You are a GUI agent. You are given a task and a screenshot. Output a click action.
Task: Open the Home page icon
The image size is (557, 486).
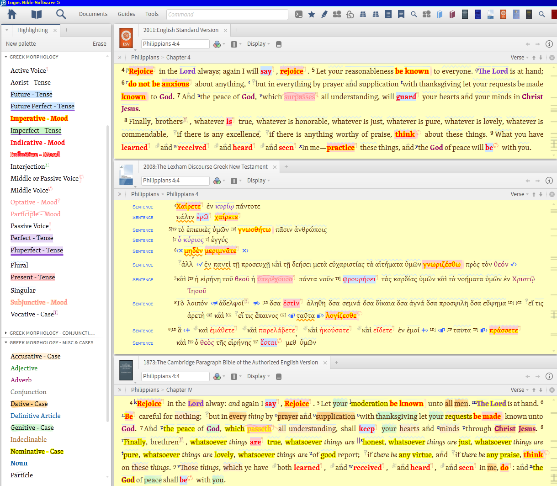click(12, 14)
